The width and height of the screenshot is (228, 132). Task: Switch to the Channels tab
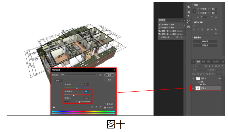(203, 61)
